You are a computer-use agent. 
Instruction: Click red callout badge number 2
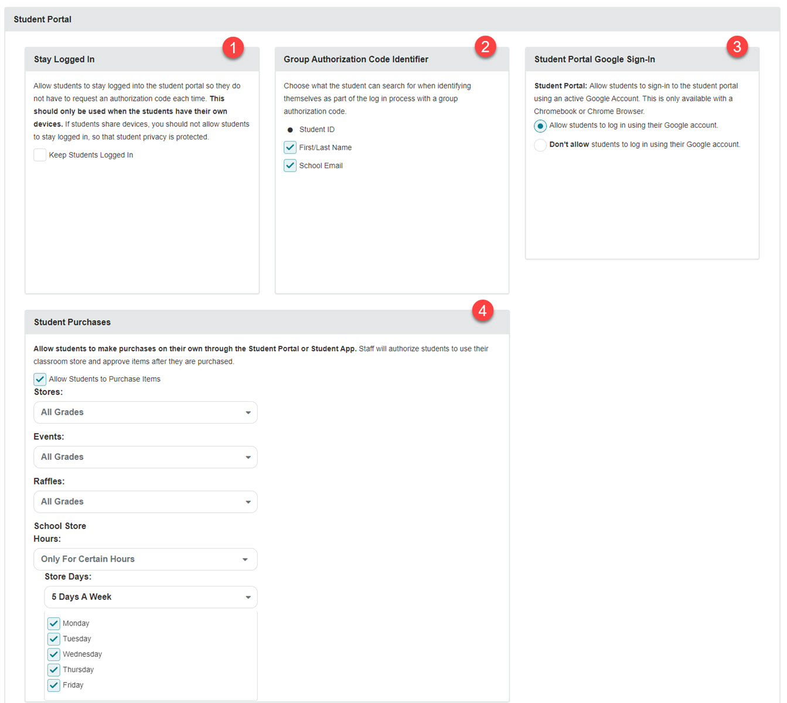click(485, 46)
